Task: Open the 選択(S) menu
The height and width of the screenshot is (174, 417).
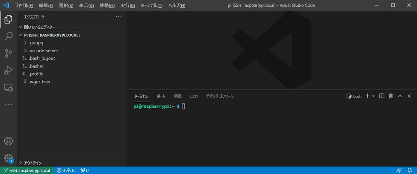Action: coord(66,6)
